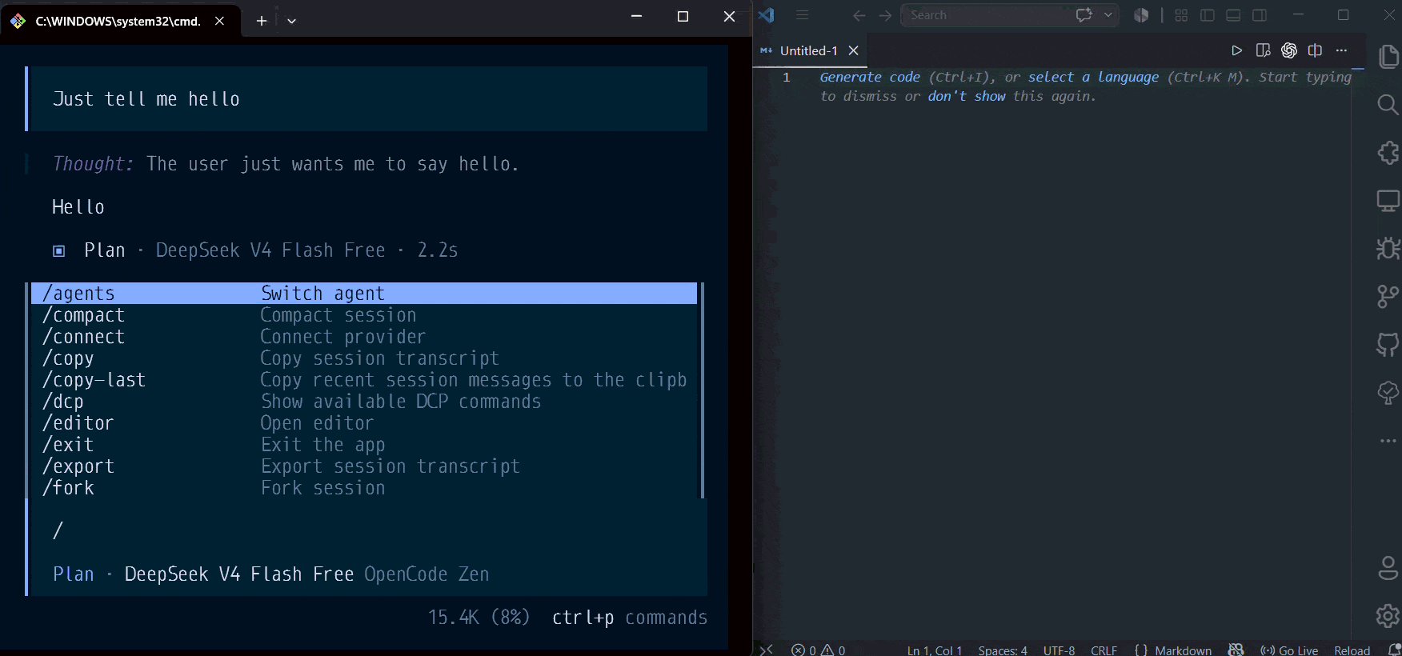Choose /copy Copy session transcript command
The height and width of the screenshot is (656, 1402).
click(x=364, y=358)
